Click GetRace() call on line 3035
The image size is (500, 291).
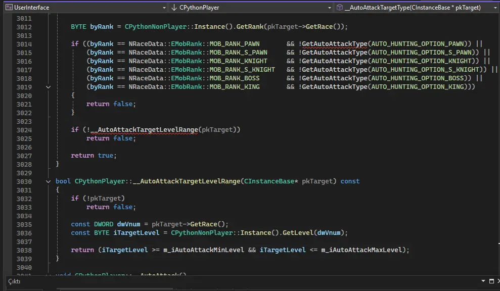pos(207,224)
